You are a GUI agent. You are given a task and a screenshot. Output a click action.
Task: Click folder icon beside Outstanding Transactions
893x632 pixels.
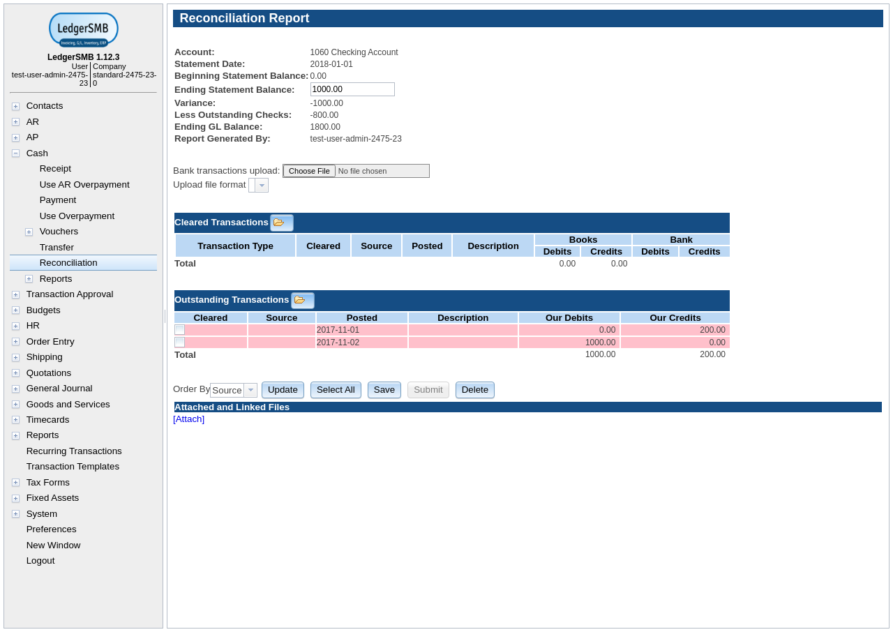tap(302, 300)
